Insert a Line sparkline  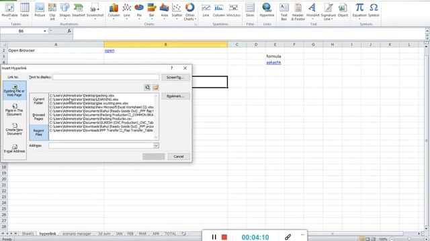pos(206,11)
